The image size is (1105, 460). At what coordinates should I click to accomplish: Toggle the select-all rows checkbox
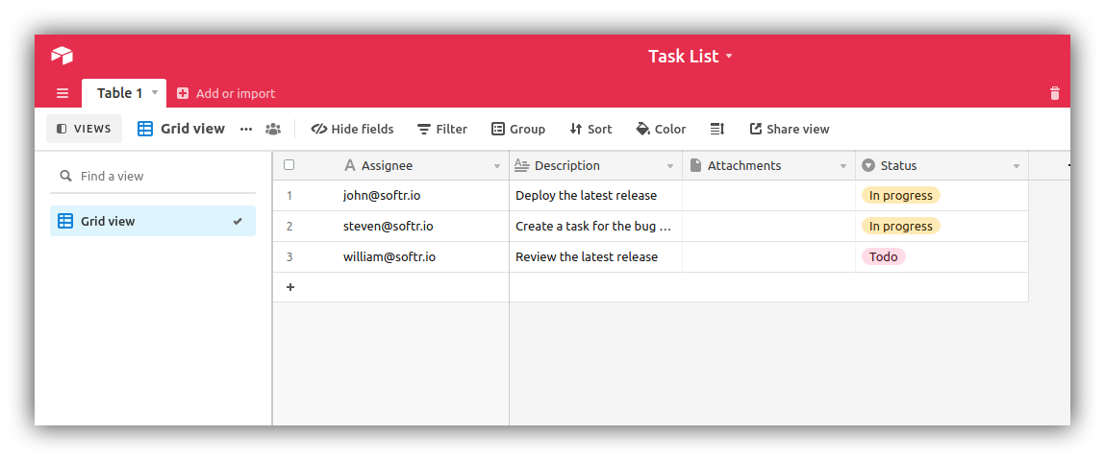pos(289,165)
